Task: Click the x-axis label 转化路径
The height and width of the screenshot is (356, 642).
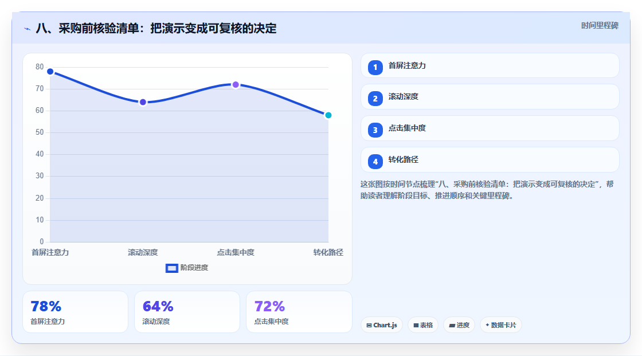Action: [x=328, y=253]
